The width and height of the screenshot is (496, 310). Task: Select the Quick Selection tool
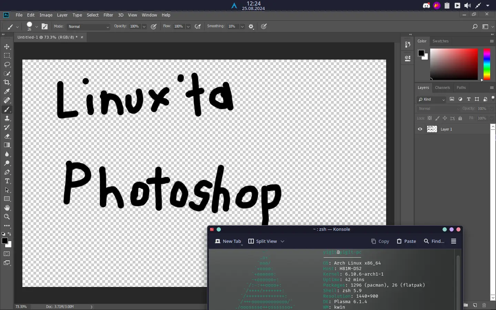[7, 73]
